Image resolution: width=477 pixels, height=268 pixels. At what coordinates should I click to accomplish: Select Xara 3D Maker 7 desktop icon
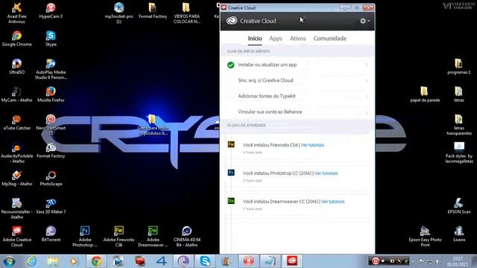[51, 206]
